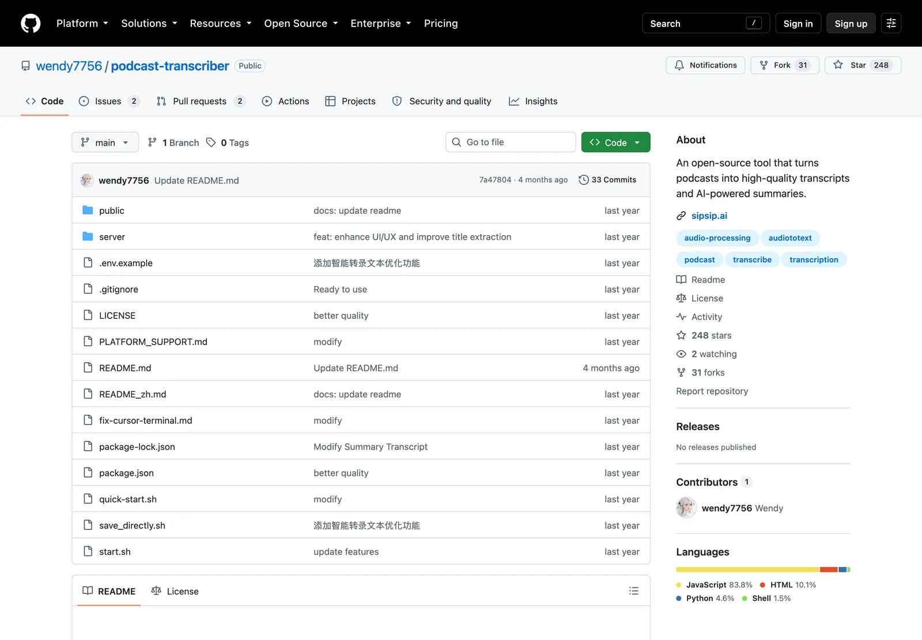
Task: Click the eye icon beside 2 watching
Action: point(681,354)
